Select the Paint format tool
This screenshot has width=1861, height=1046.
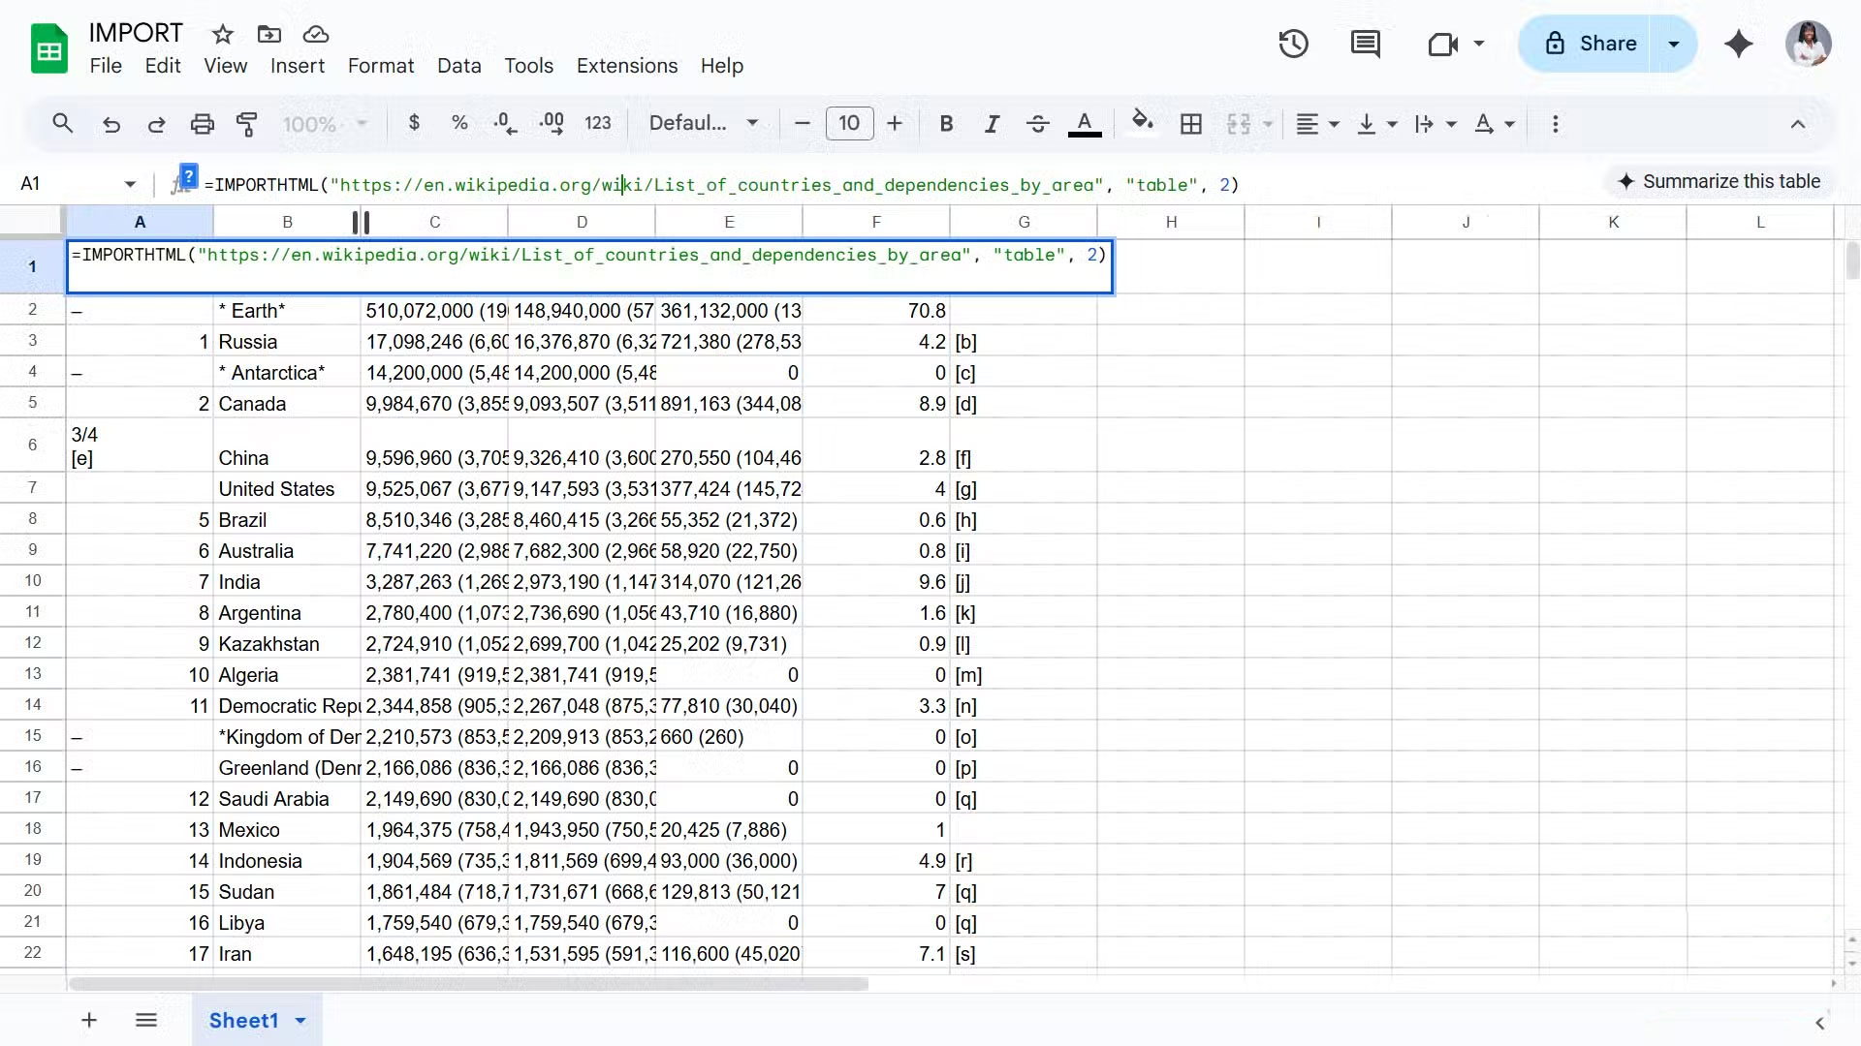click(247, 123)
